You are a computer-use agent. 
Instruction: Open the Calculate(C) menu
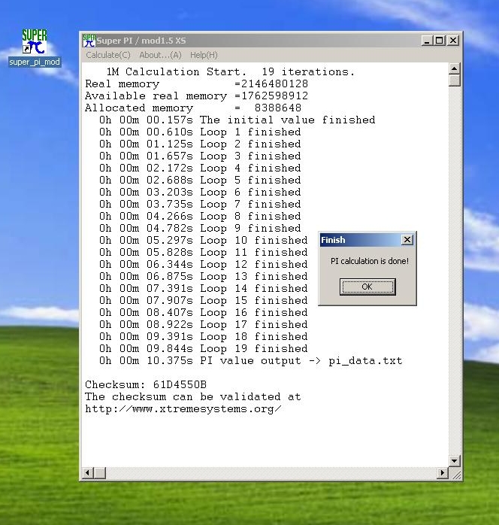(108, 55)
